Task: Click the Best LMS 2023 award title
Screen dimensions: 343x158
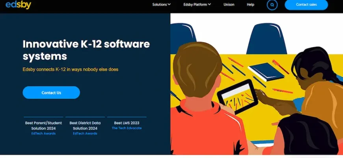Action: 127,123
